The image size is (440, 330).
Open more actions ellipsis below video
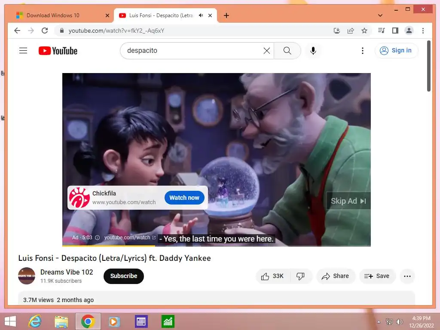coord(407,276)
